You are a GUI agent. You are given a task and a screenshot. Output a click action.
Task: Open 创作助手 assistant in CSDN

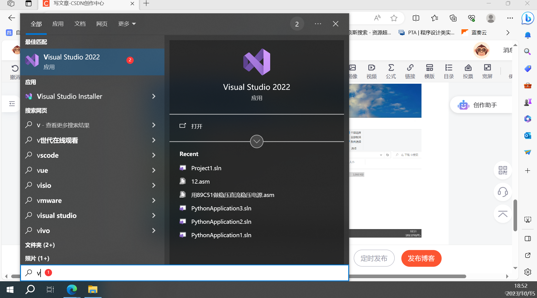(x=481, y=105)
